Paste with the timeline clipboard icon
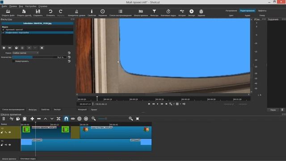Viewport: 286px width, 161px height. [25, 119]
